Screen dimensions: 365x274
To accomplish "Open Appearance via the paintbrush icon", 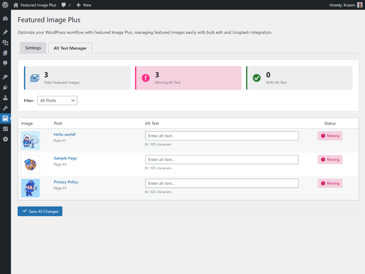I will pos(5,77).
